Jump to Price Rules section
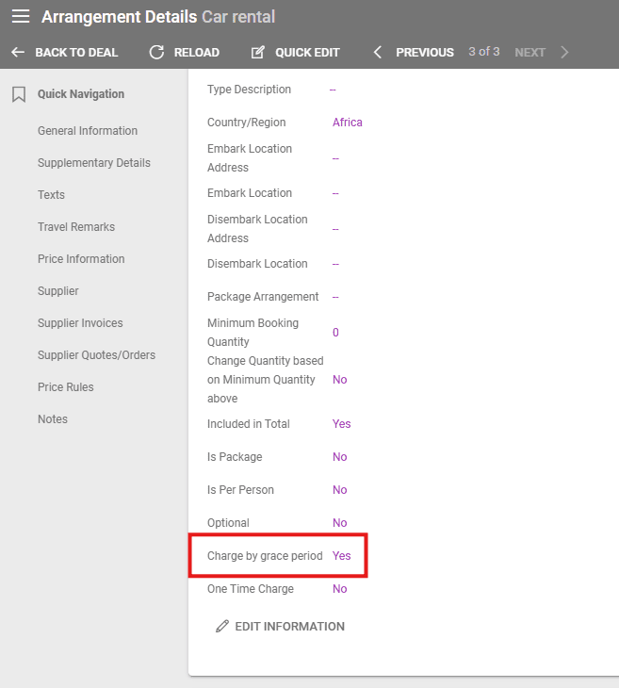Screen dimensions: 619x688 coord(66,387)
